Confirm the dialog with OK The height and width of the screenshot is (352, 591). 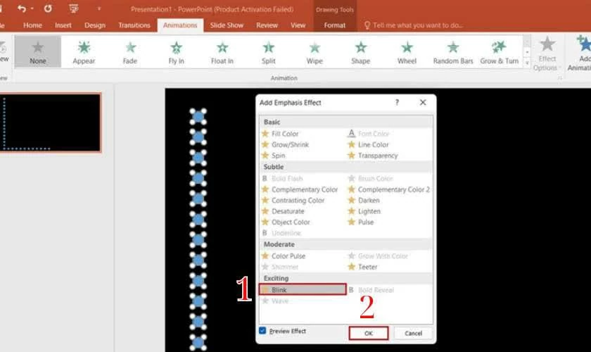(368, 333)
